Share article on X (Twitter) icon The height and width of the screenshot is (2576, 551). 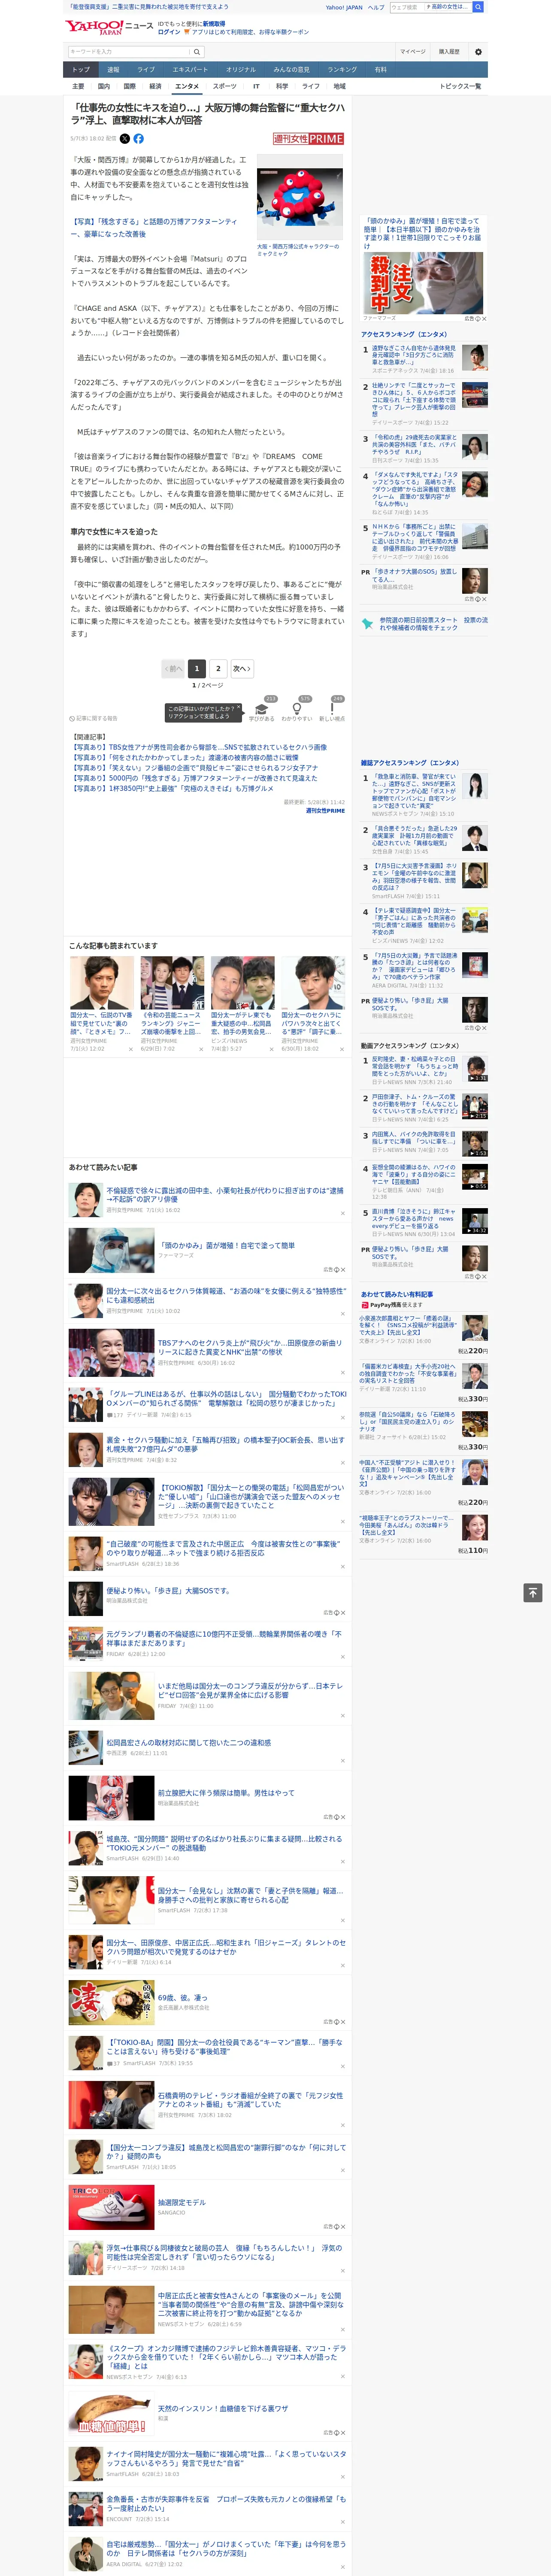[x=125, y=139]
